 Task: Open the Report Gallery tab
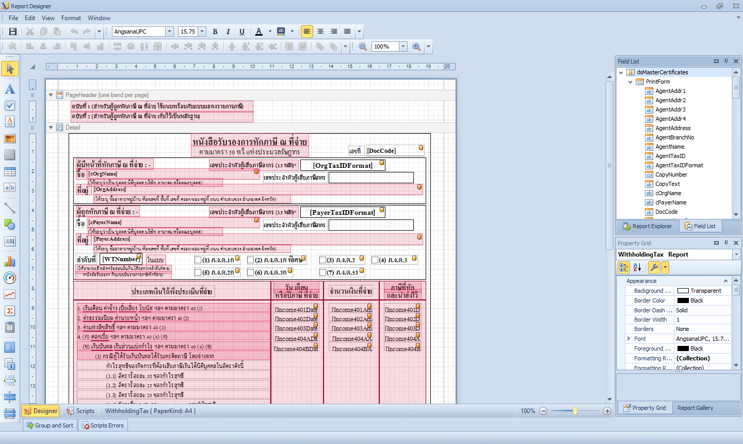[695, 408]
